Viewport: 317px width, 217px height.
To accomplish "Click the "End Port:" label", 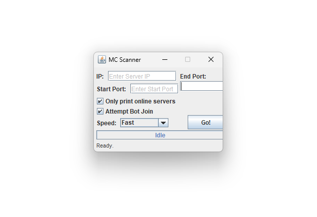I will [193, 77].
